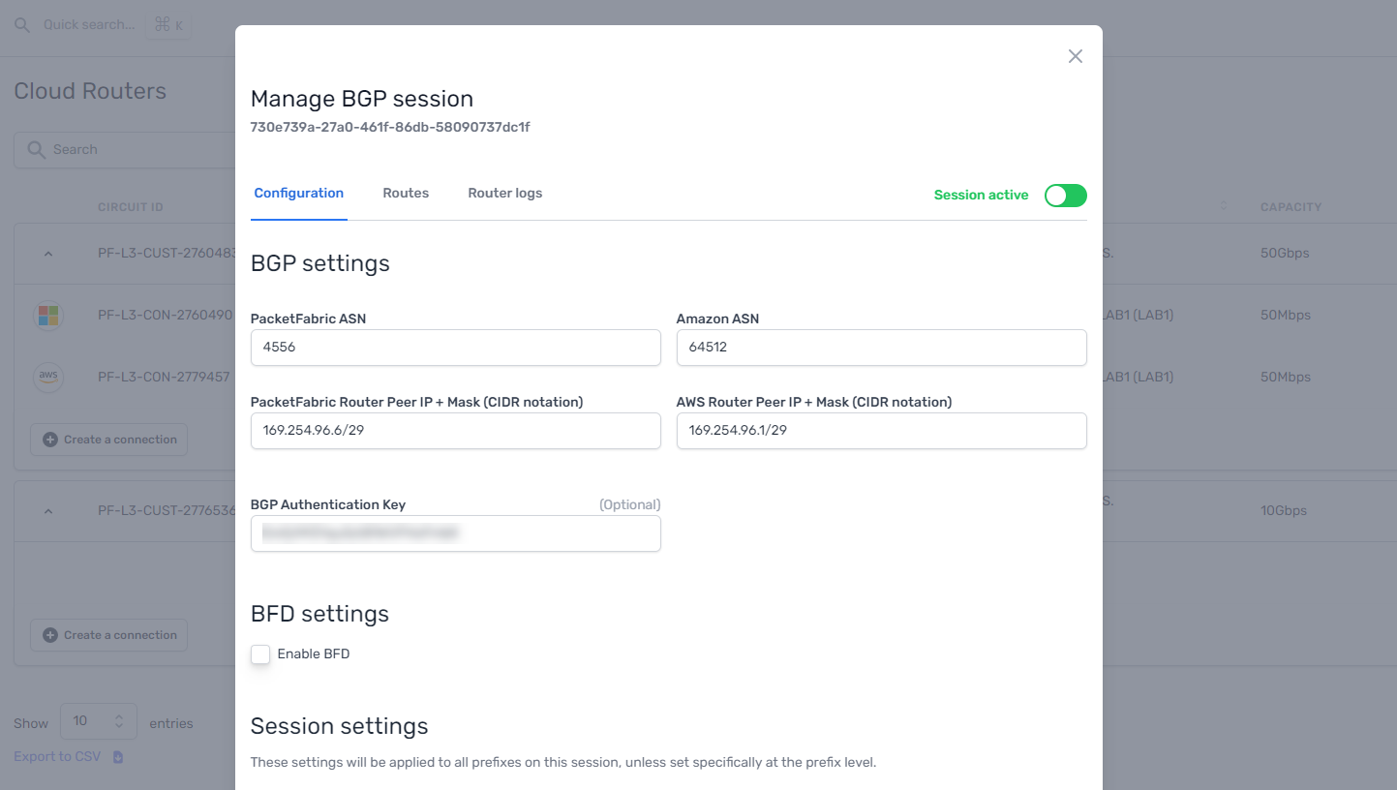1397x790 pixels.
Task: Click the search icon in the Cloud Routers search field
Action: click(x=36, y=149)
